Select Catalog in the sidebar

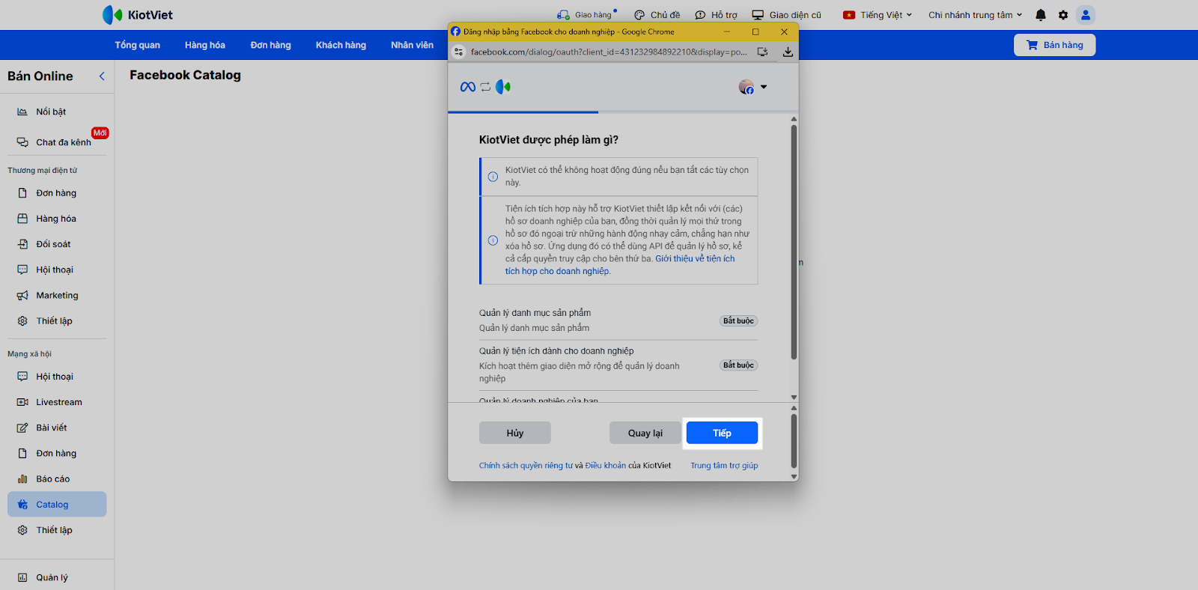click(x=57, y=504)
